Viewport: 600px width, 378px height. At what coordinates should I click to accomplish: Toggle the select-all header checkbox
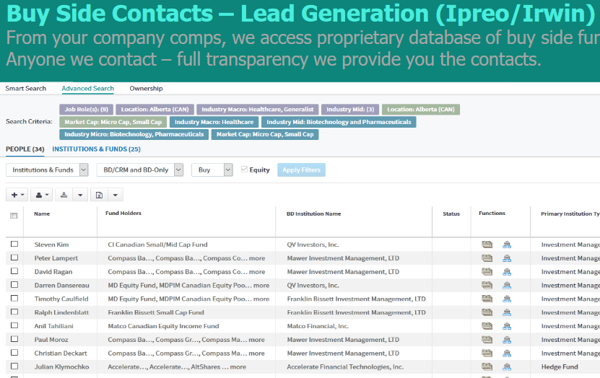tap(14, 216)
